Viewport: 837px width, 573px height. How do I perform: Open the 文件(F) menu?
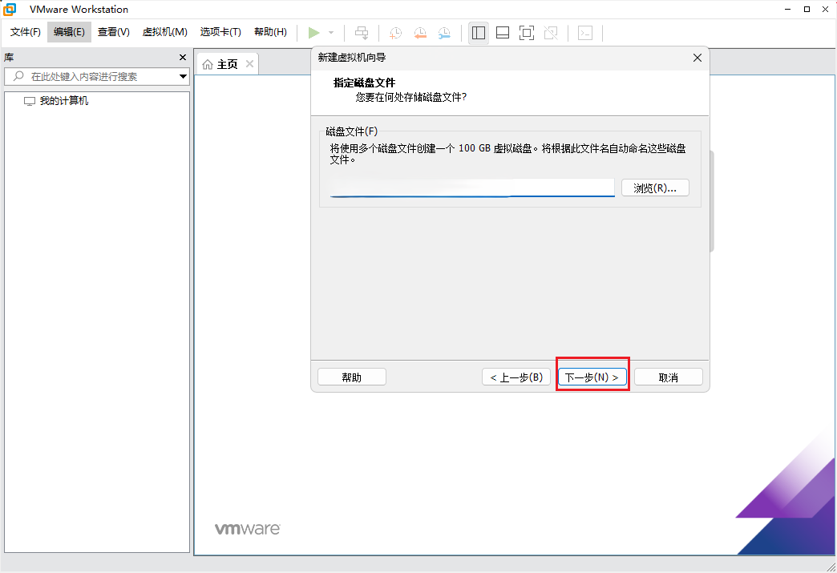click(26, 32)
